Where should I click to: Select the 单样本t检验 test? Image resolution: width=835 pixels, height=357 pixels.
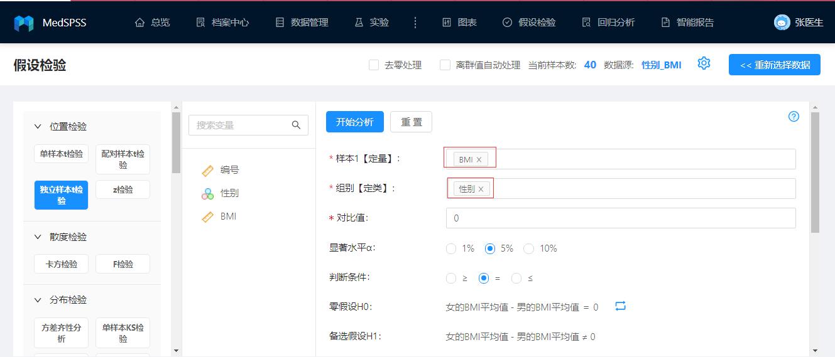(62, 154)
